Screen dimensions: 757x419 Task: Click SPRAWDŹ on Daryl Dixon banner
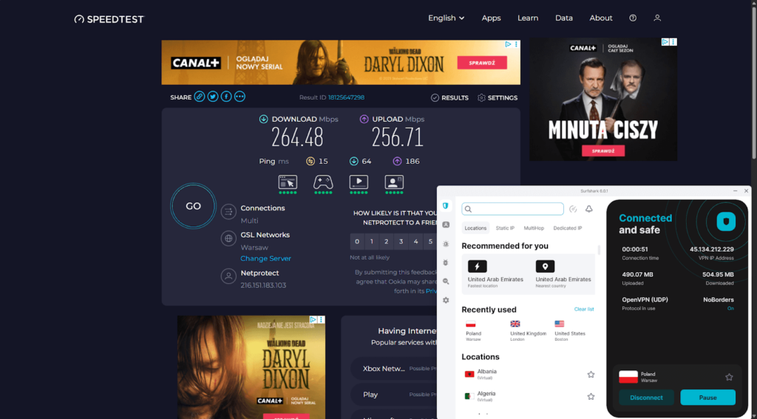482,63
